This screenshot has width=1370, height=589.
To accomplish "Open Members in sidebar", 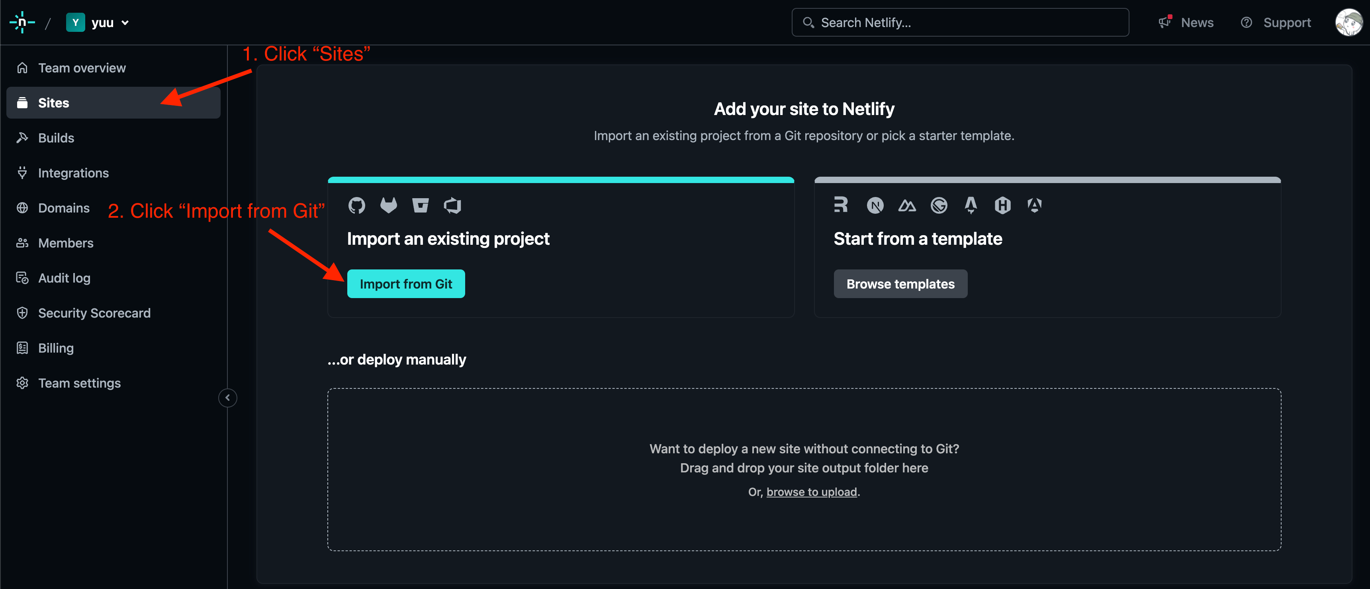I will (113, 243).
